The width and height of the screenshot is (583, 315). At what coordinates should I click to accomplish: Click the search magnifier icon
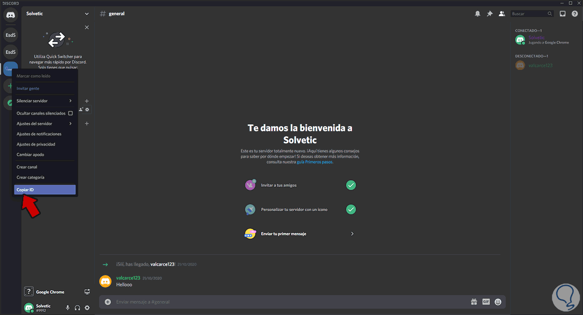(x=549, y=14)
